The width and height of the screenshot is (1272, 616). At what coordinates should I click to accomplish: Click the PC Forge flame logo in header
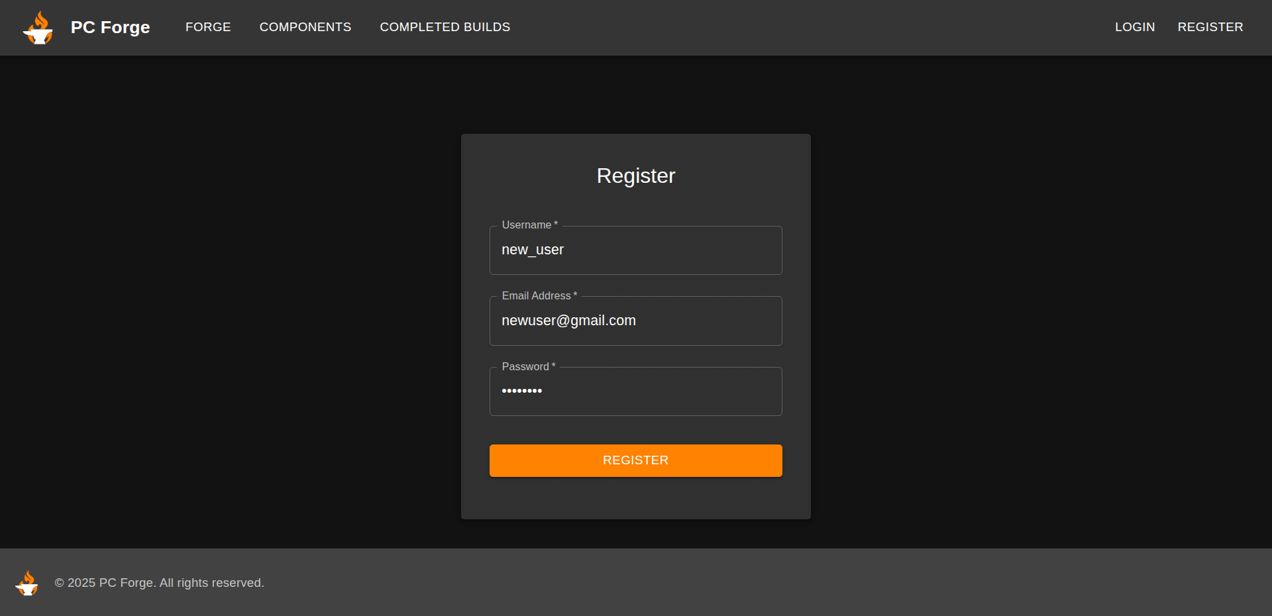38,28
